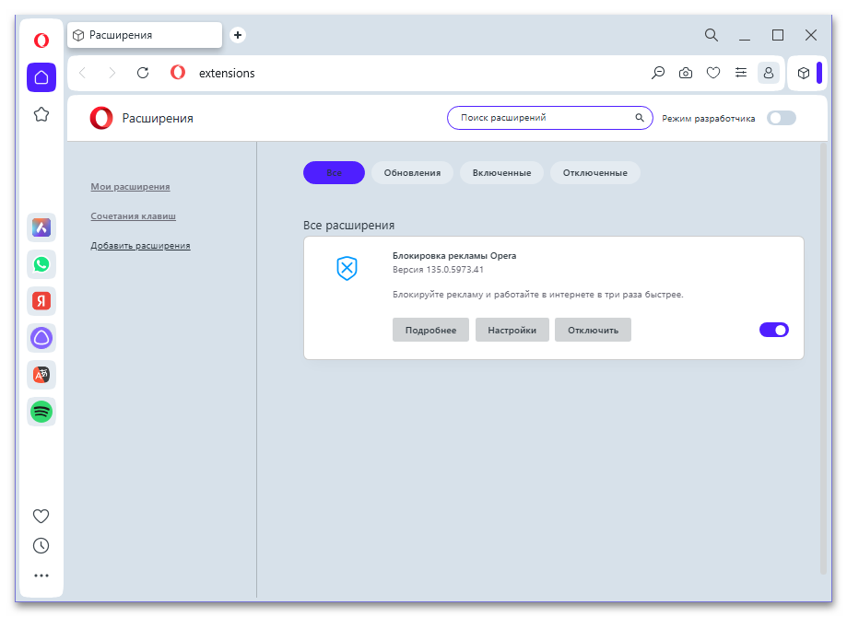Screen dimensions: 847x617
Task: Click the Отключить button
Action: (594, 330)
